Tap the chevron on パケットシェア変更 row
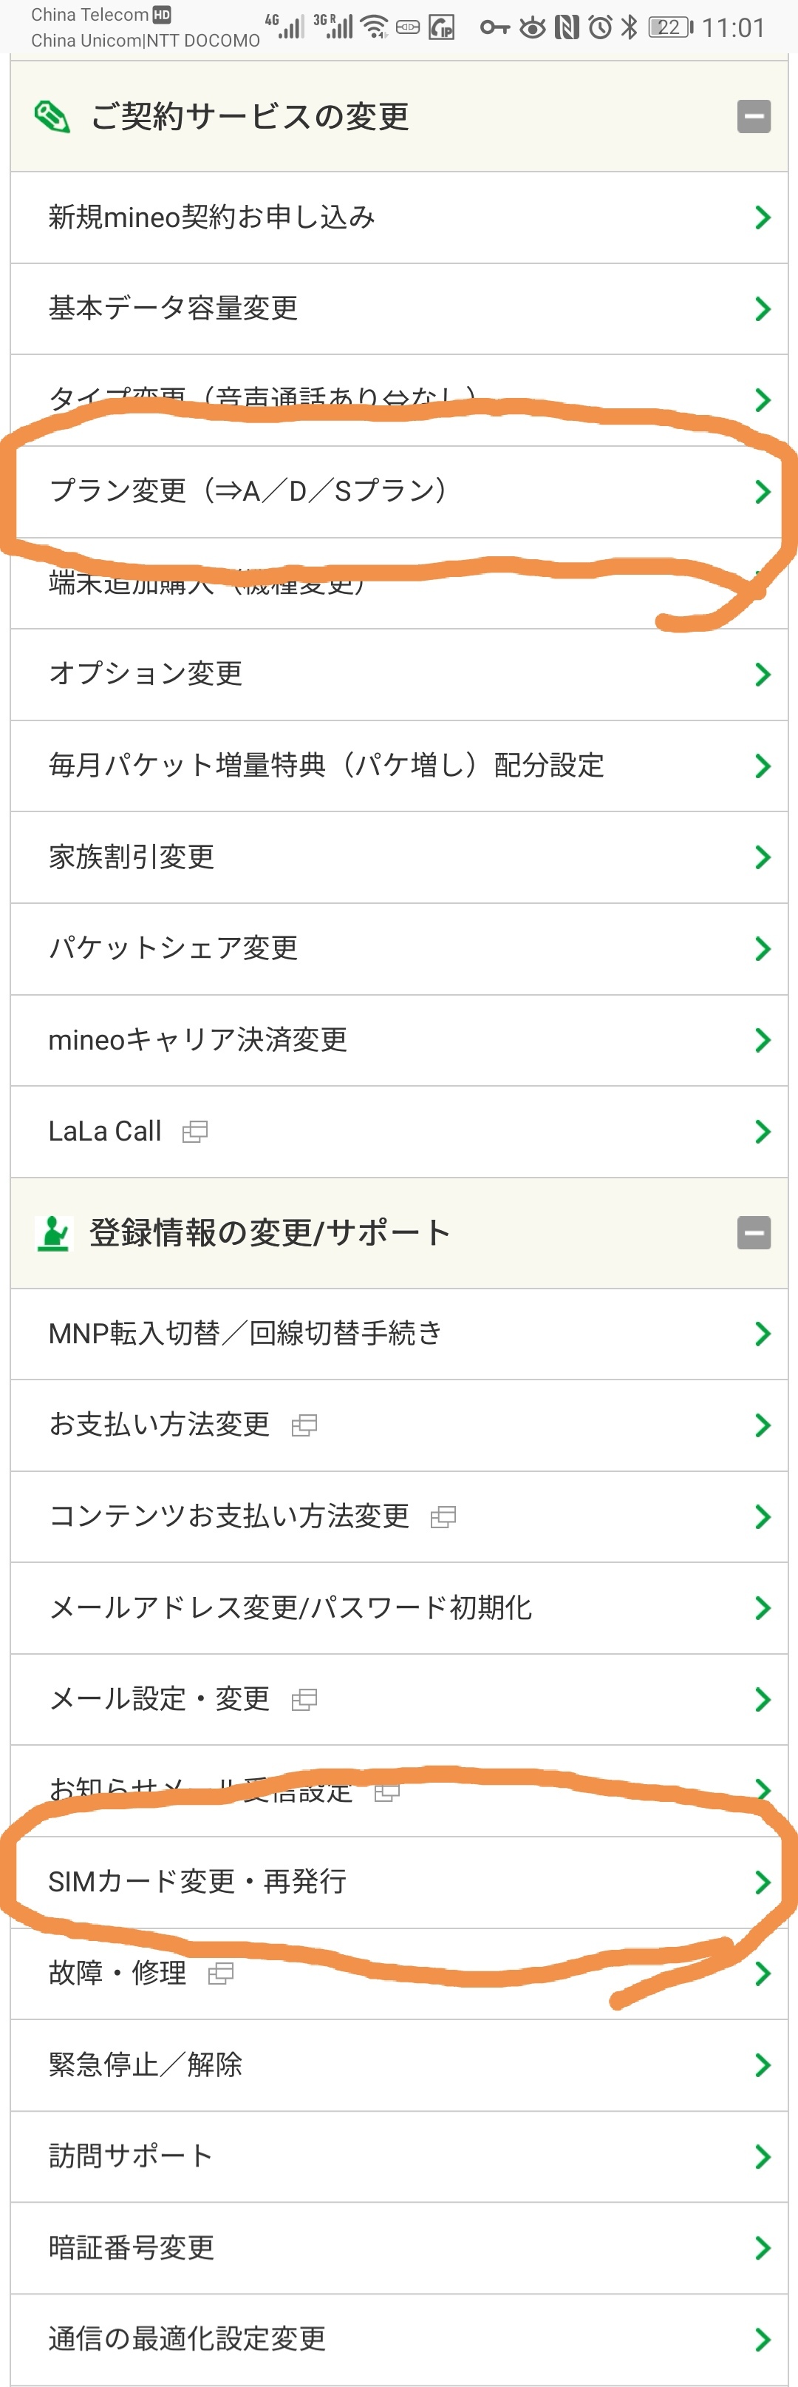This screenshot has width=798, height=2387. tap(762, 948)
